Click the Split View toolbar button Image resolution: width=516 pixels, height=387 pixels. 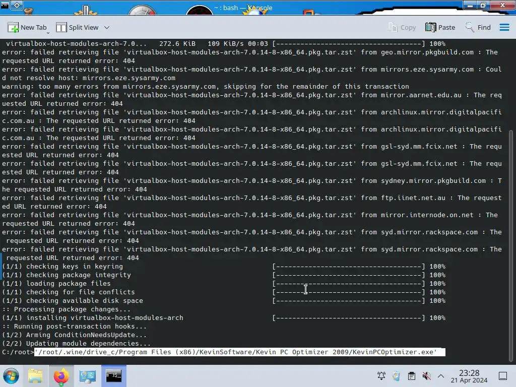point(77,28)
